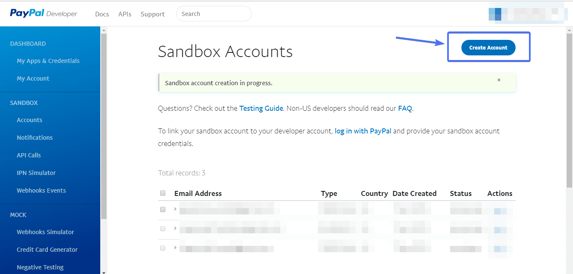This screenshot has height=274, width=573.
Task: Click the sidebar scrollbar thumb
Action: click(104, 126)
